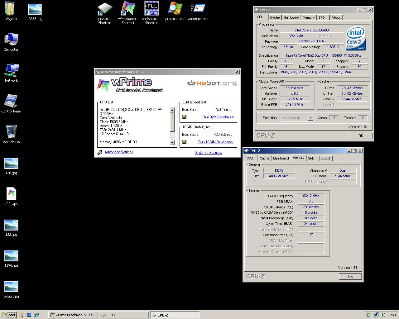399x319 pixels.
Task: Open the Network desktop icon
Action: coord(11,73)
